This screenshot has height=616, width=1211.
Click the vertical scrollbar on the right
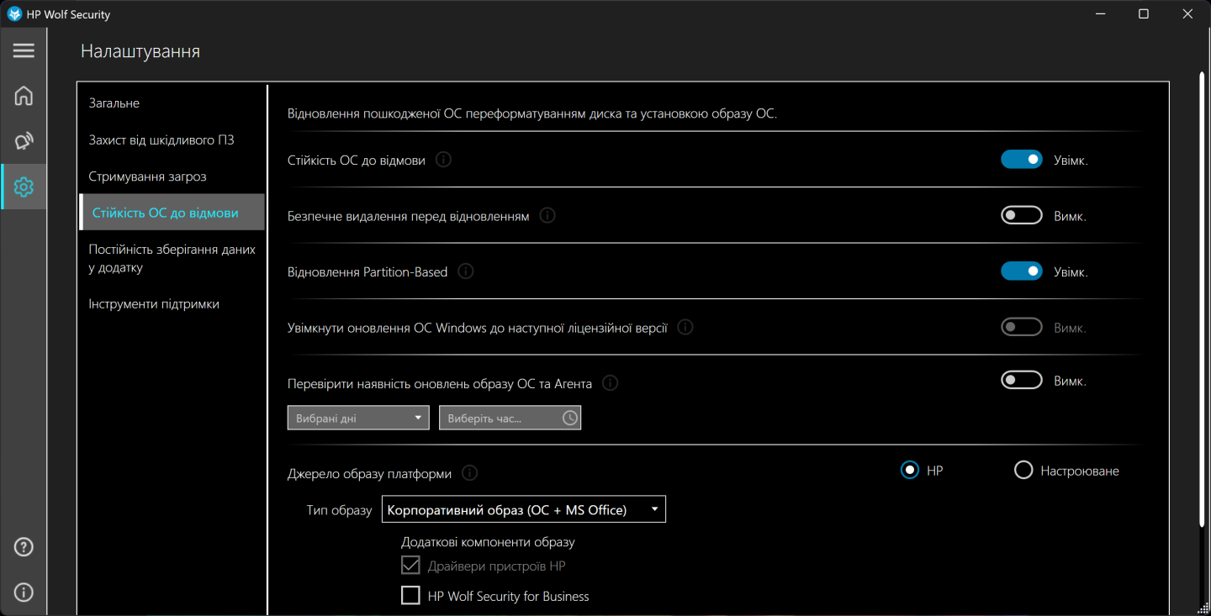pyautogui.click(x=1202, y=294)
